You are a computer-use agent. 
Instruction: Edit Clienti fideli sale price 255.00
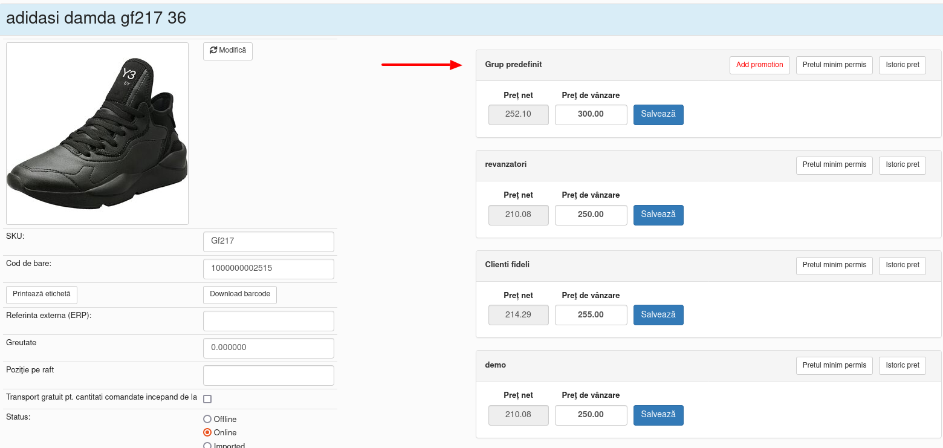591,315
